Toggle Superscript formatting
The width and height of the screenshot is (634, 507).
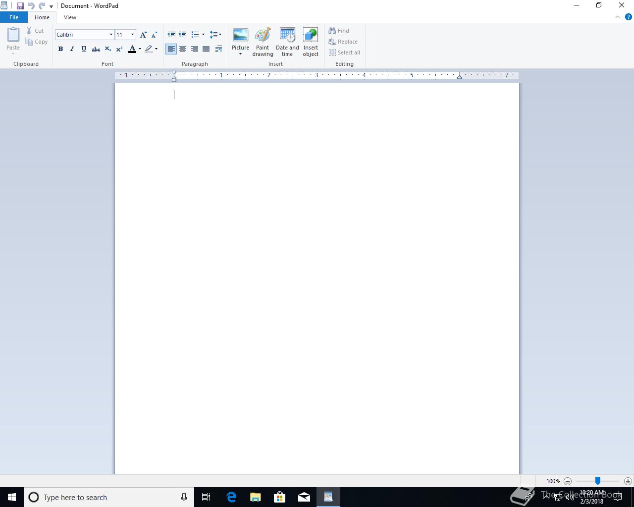coord(119,49)
